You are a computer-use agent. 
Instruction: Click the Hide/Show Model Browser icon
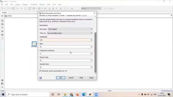[x=2, y=16]
